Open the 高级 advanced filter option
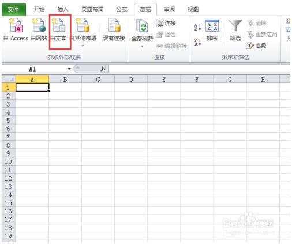Screen dimensions: 292x244 pos(257,46)
